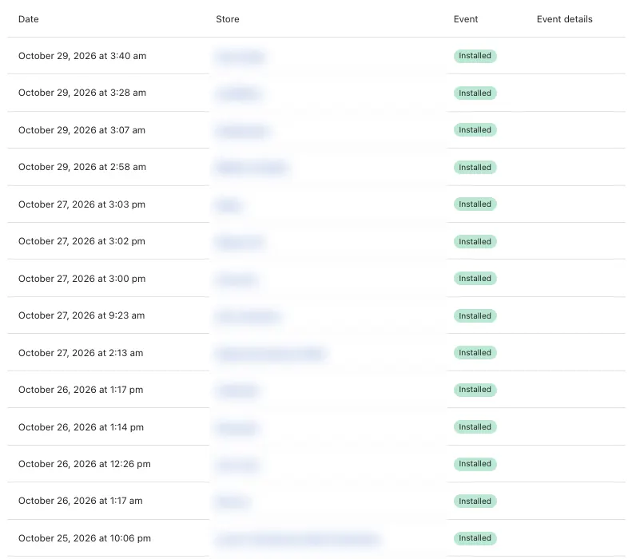Select the October 26, 2026 at 1:17 am date

click(81, 501)
